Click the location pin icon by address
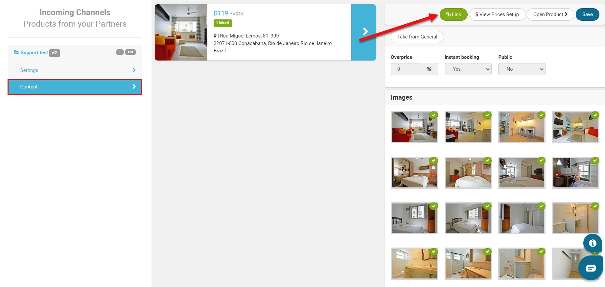The height and width of the screenshot is (287, 605). [215, 36]
